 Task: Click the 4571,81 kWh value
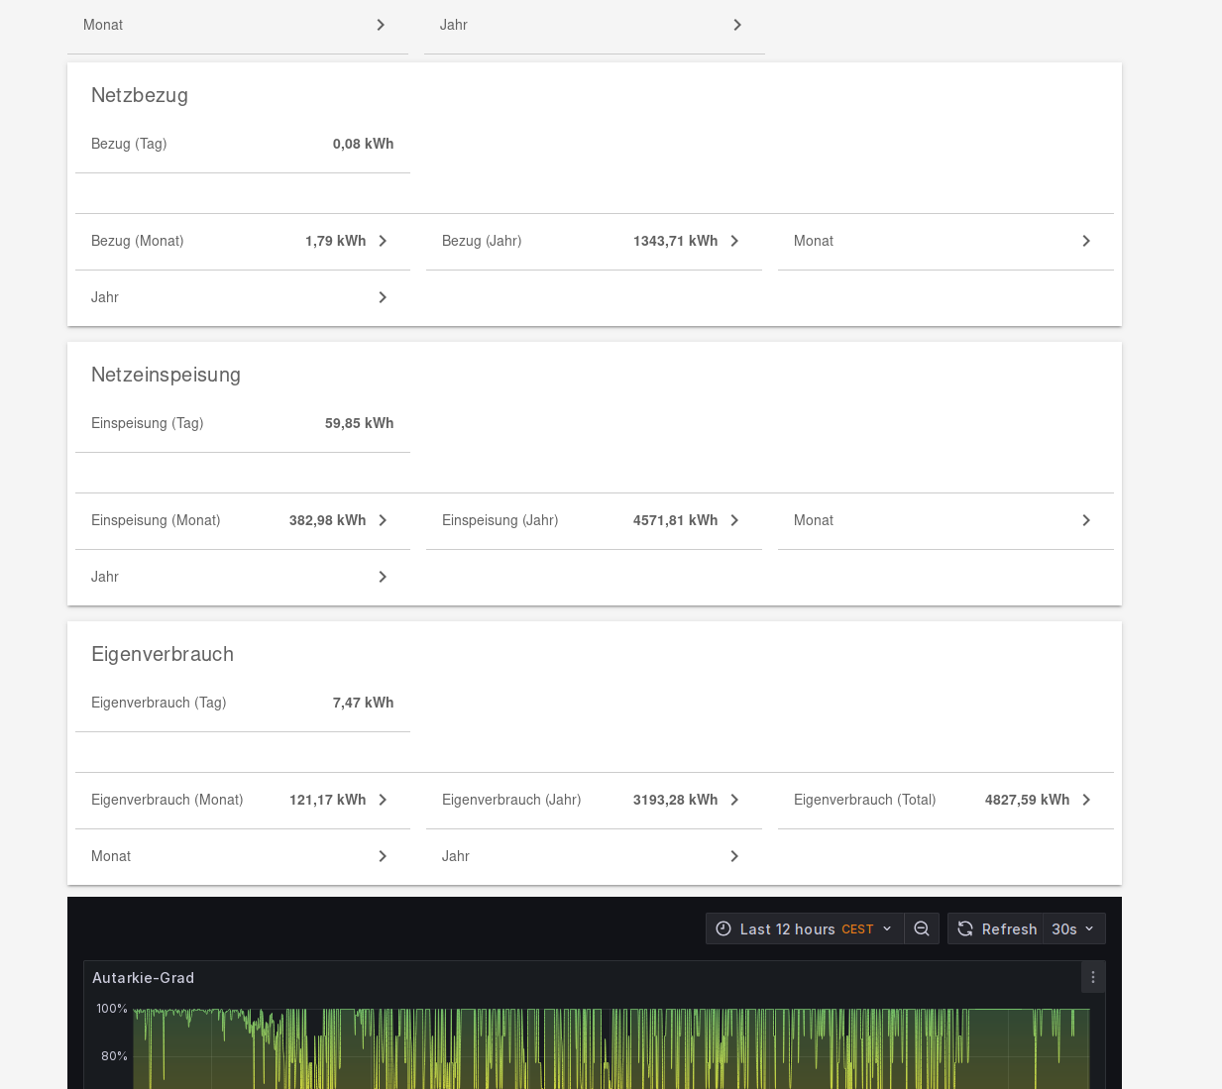click(675, 520)
